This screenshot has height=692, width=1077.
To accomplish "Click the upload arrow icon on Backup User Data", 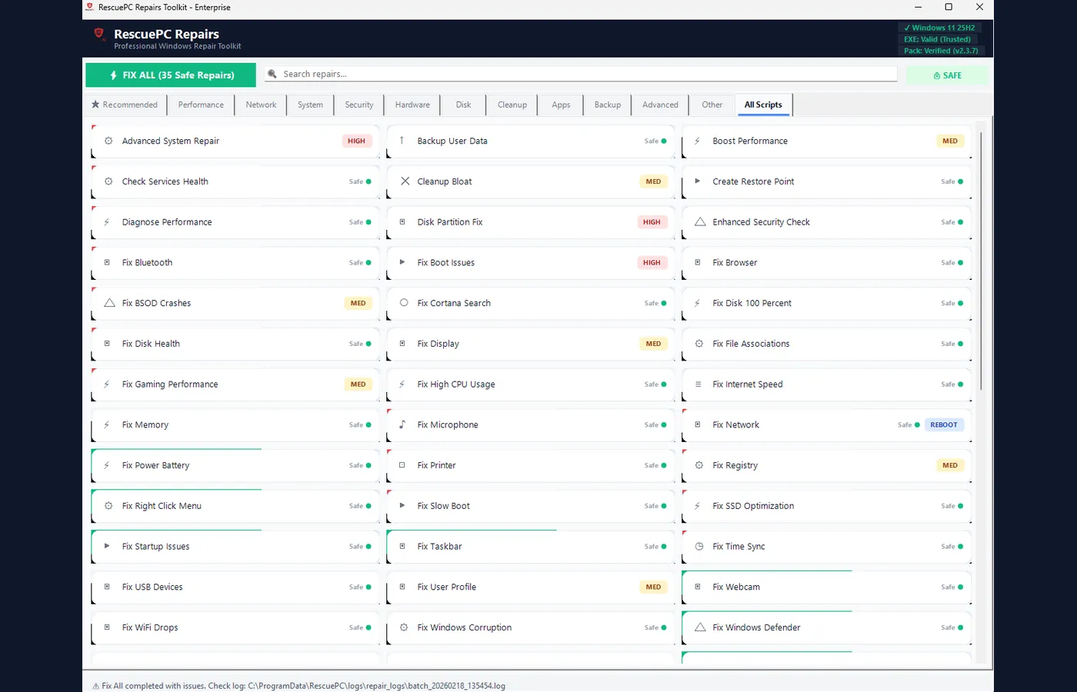I will (x=402, y=141).
